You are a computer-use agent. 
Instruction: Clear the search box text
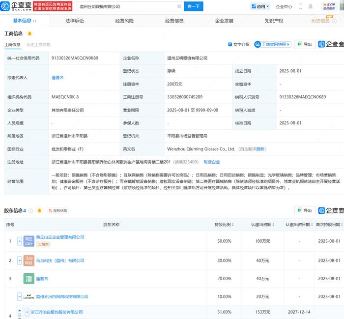pyautogui.click(x=179, y=6)
